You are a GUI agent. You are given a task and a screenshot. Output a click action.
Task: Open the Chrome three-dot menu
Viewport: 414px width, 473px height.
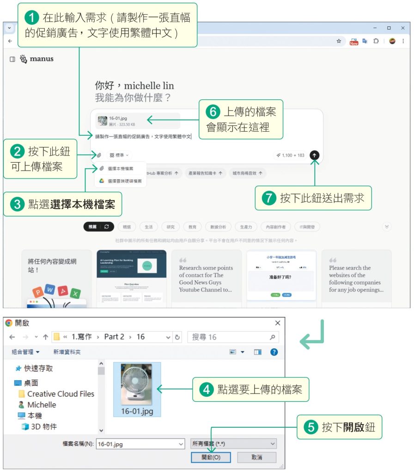click(403, 41)
